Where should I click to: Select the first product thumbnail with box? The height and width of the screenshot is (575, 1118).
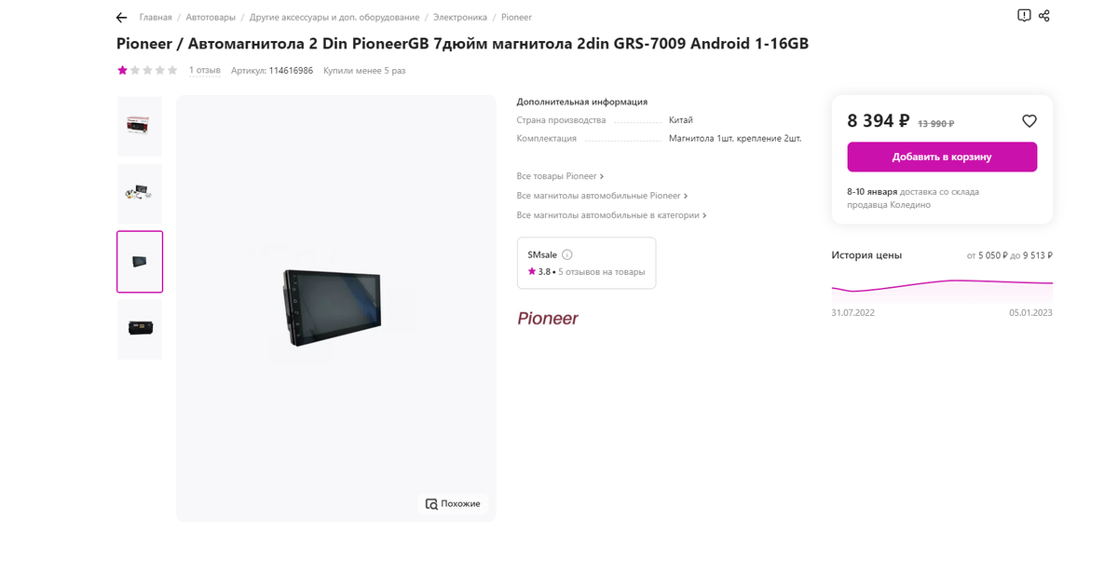(x=140, y=126)
